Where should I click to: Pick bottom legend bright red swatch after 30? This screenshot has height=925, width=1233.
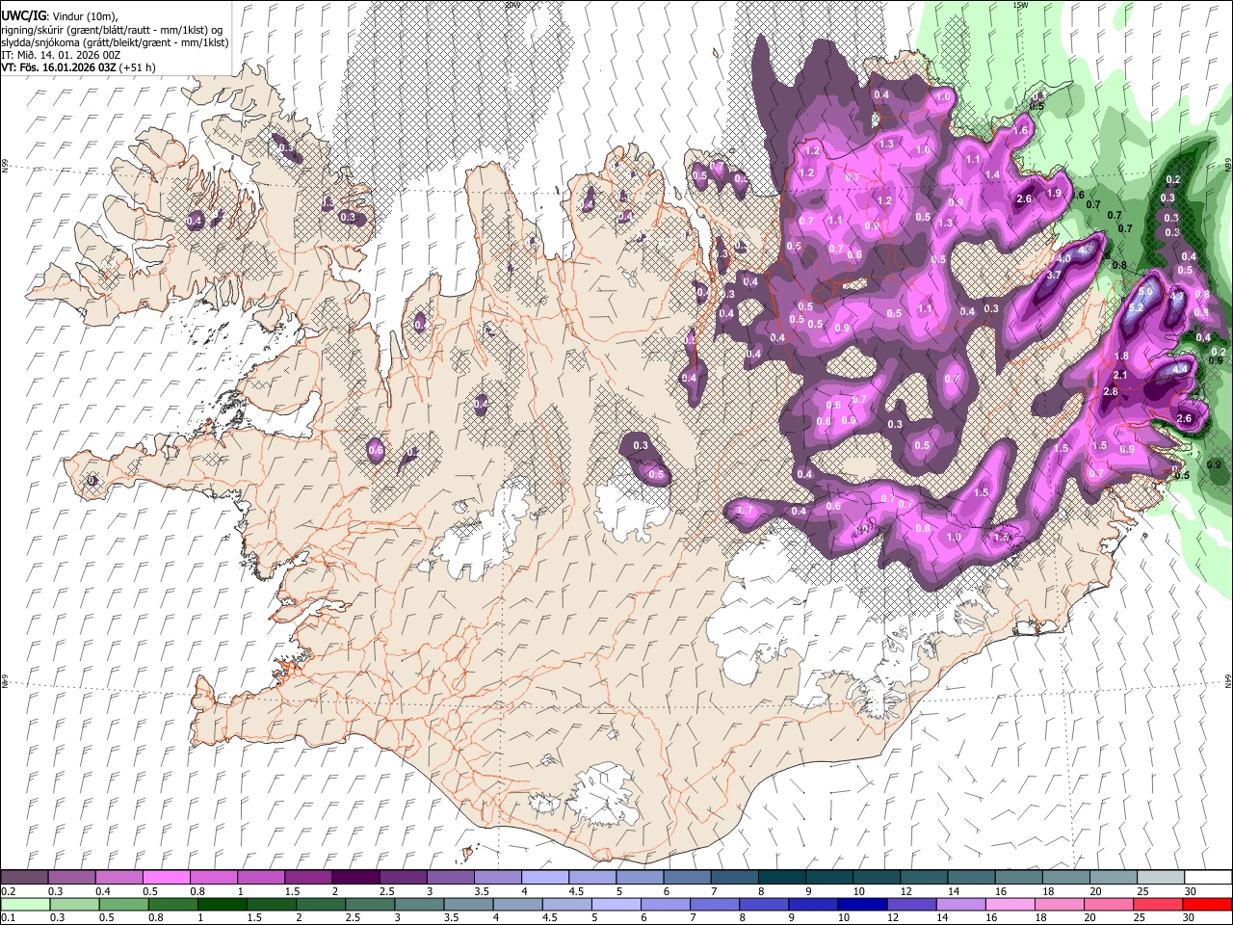[x=1208, y=904]
